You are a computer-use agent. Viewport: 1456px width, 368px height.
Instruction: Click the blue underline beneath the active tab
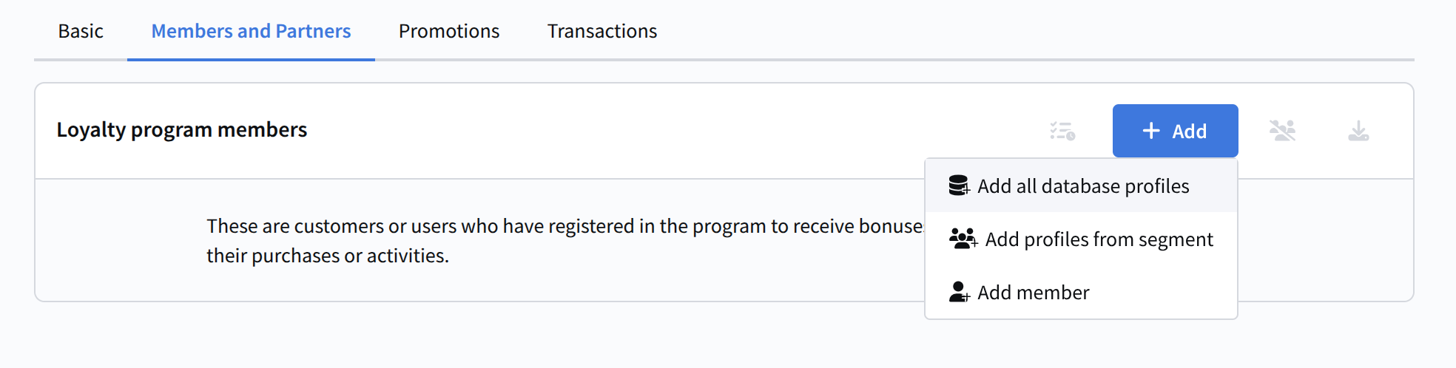point(251,59)
